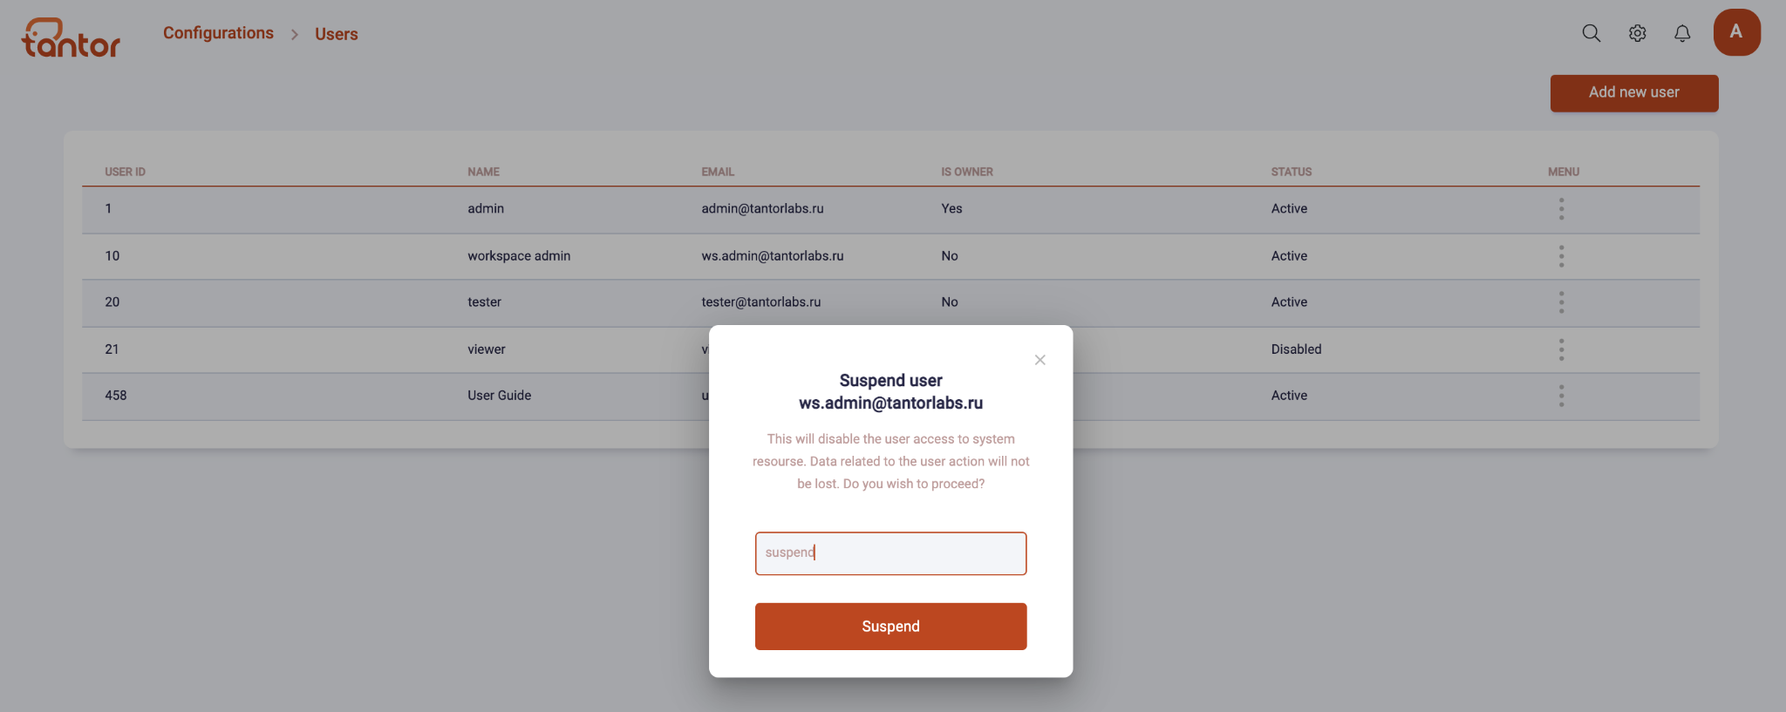Focus the suspend confirmation text field

click(x=890, y=553)
